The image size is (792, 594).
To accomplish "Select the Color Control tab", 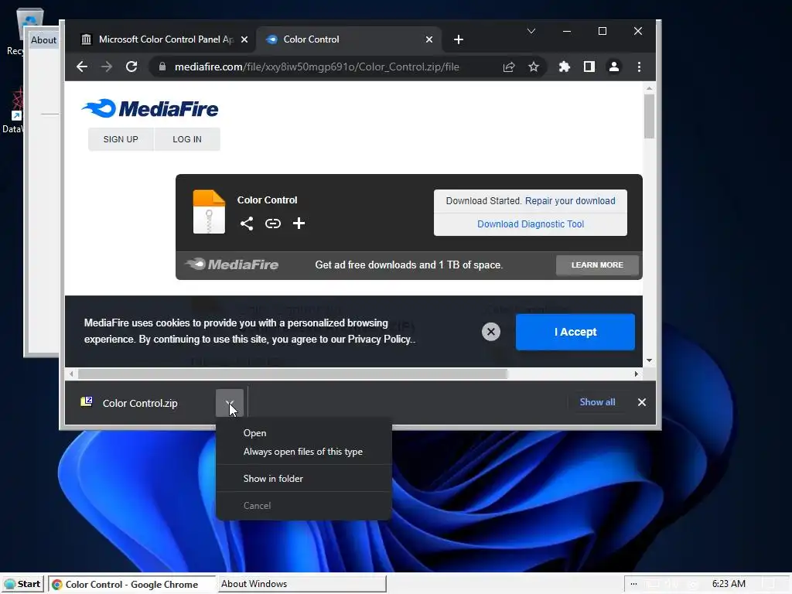I will pyautogui.click(x=349, y=39).
